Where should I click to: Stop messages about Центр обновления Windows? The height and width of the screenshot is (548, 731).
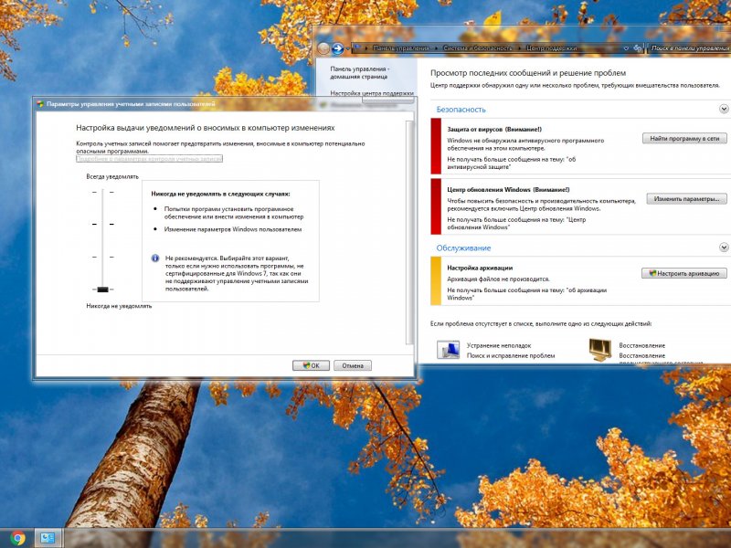pyautogui.click(x=516, y=223)
